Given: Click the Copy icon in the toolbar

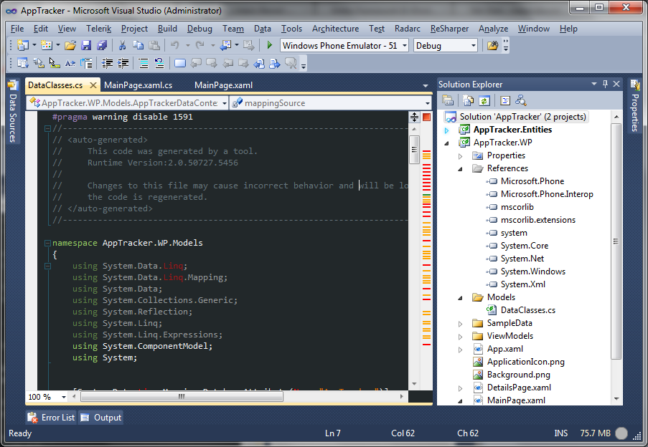Looking at the screenshot, I should 138,45.
